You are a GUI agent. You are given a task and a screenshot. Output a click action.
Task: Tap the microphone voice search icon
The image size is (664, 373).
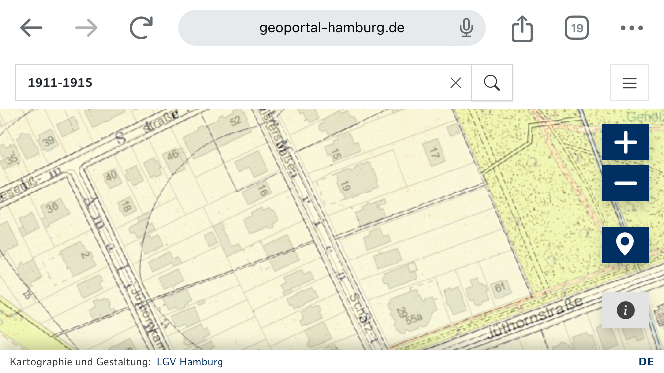466,28
